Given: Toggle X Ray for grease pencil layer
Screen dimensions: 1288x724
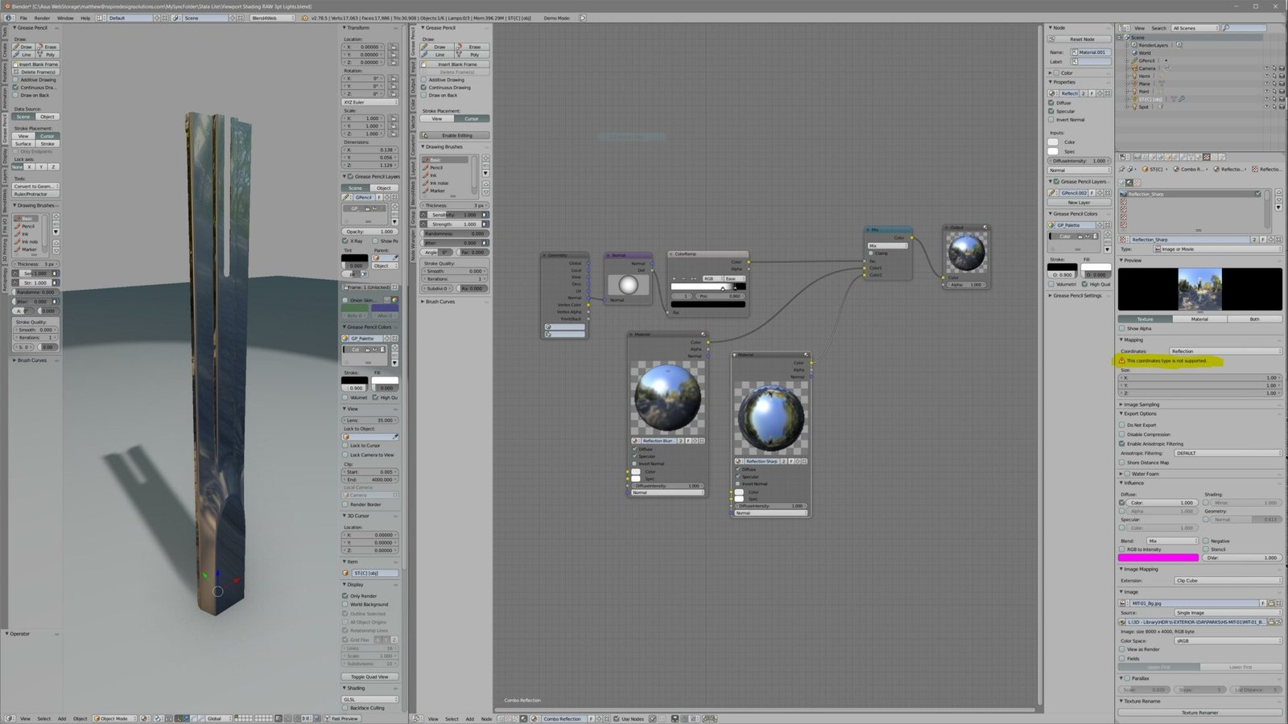Looking at the screenshot, I should point(345,241).
